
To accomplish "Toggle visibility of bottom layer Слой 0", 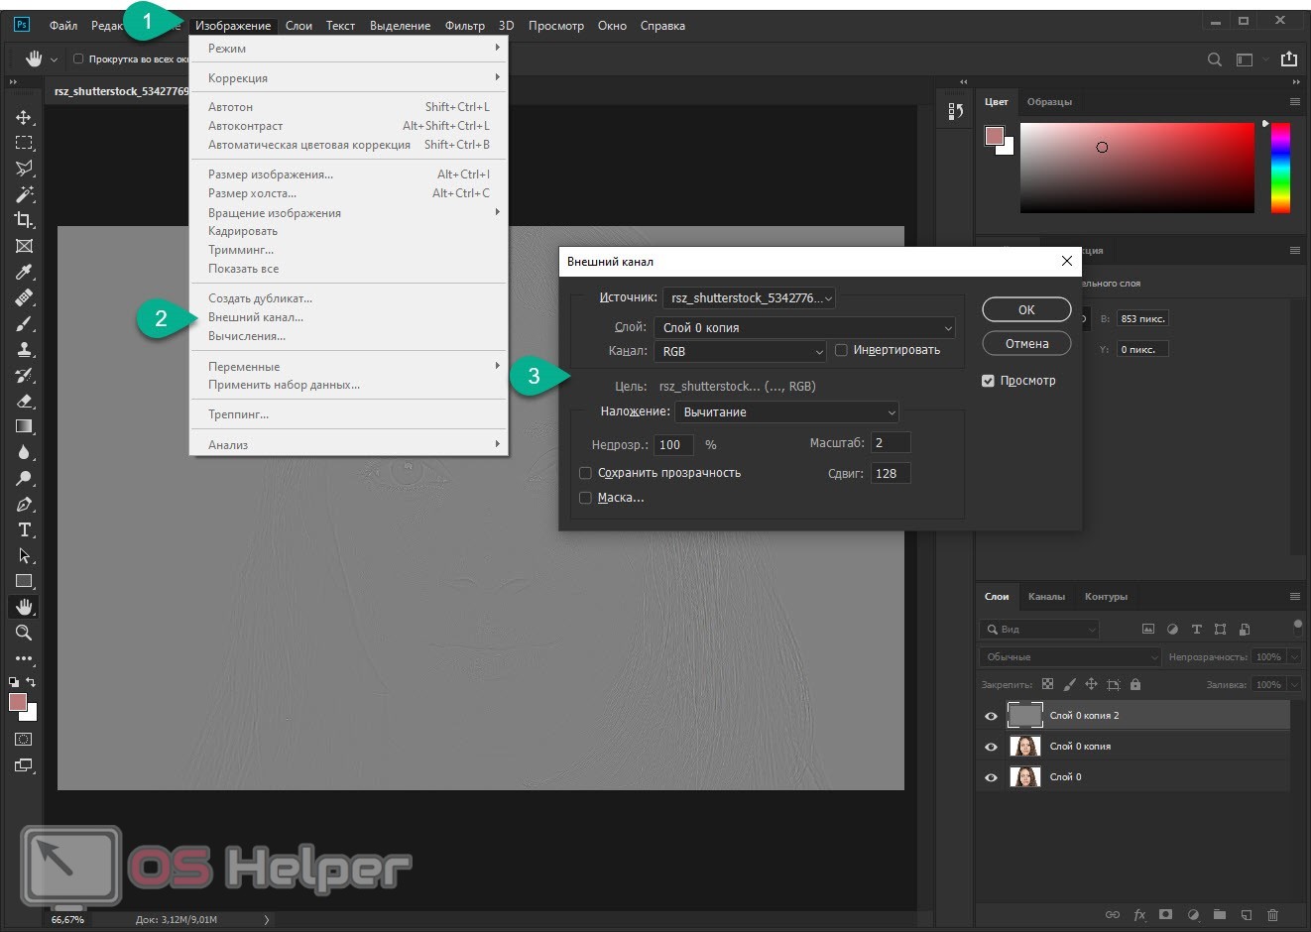I will pyautogui.click(x=991, y=777).
